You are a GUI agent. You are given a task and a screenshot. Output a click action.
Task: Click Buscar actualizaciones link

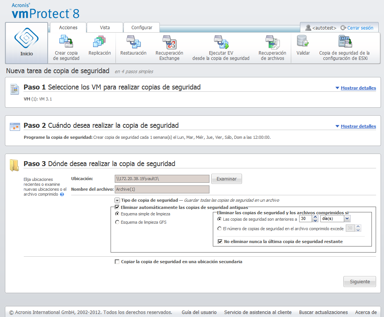[323, 312]
